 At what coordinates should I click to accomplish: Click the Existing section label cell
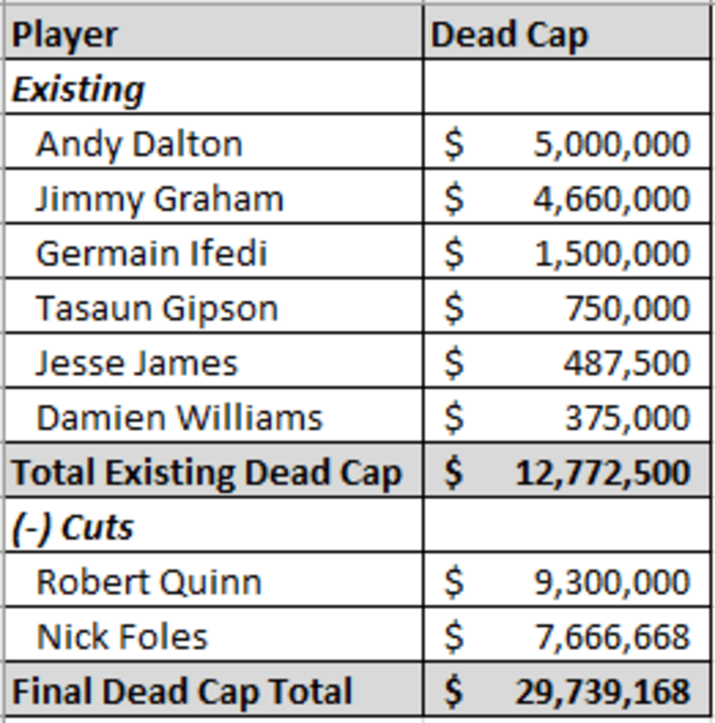(x=213, y=87)
